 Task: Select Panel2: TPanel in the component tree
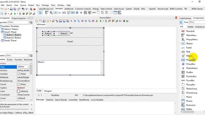(x=10, y=41)
